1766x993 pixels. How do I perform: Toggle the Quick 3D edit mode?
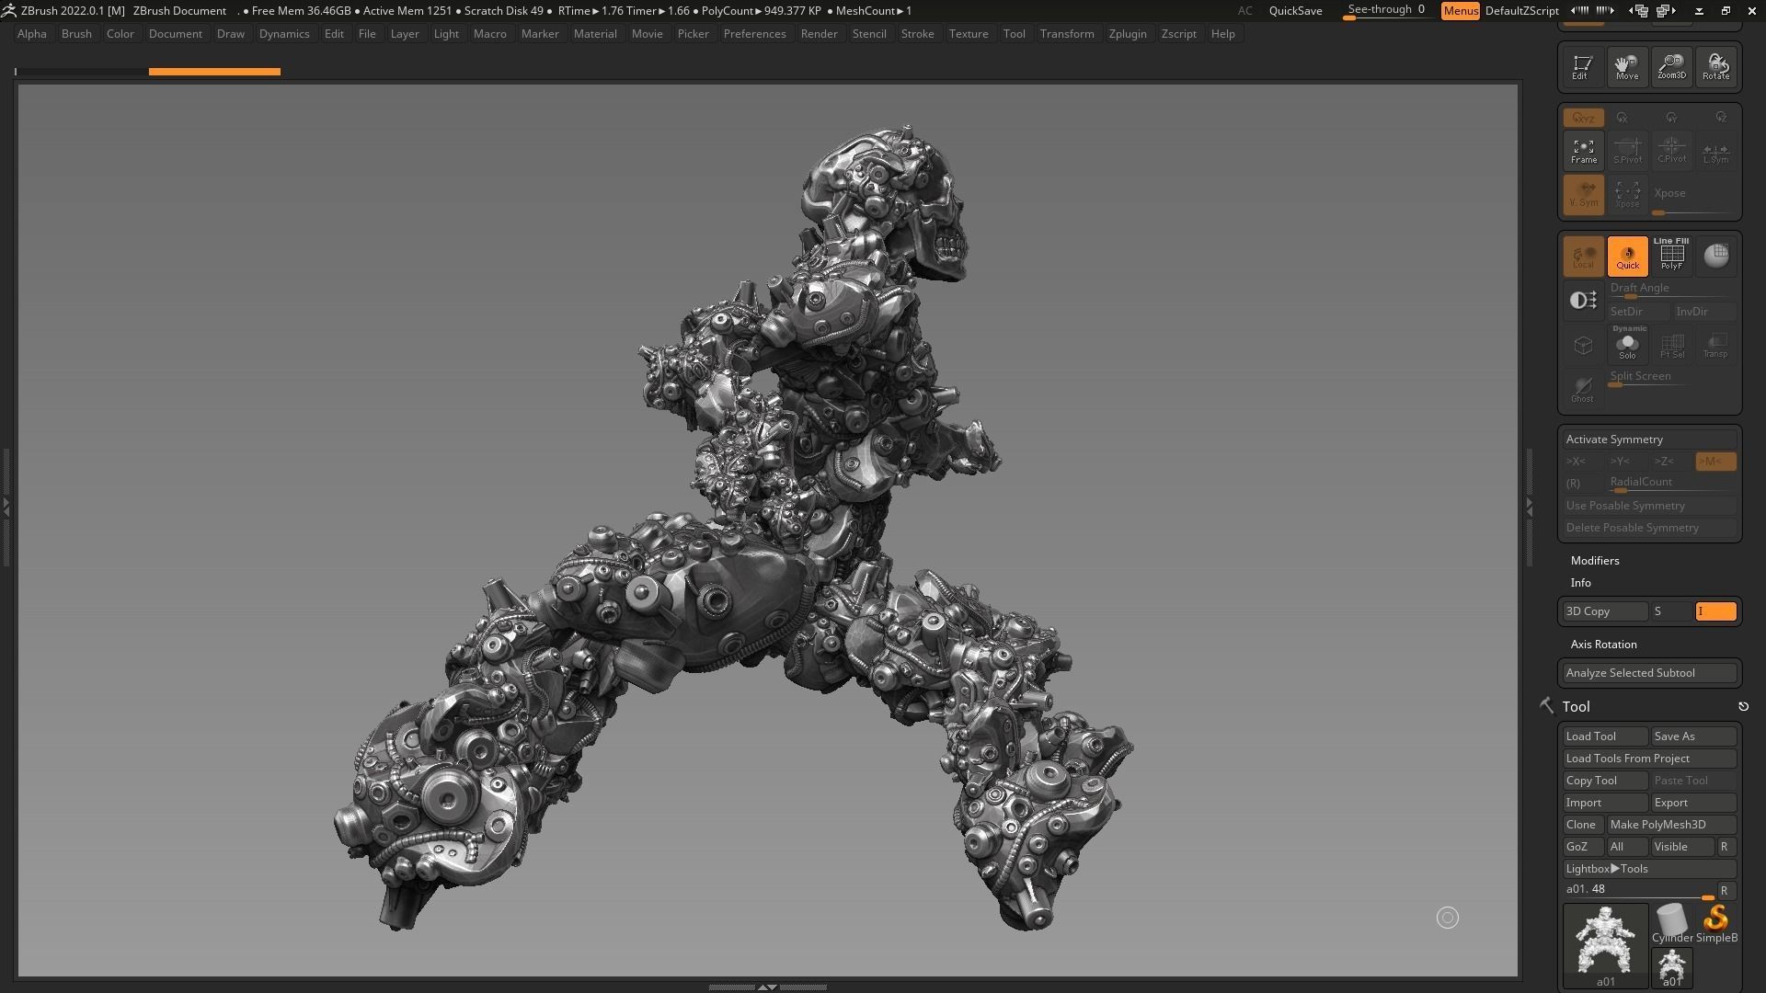point(1627,257)
